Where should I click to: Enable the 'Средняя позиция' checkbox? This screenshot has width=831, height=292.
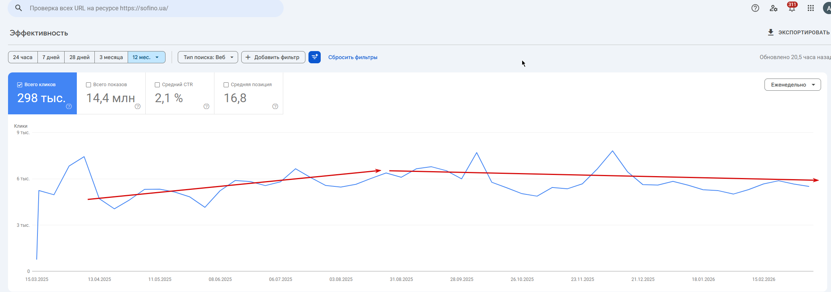click(x=226, y=85)
